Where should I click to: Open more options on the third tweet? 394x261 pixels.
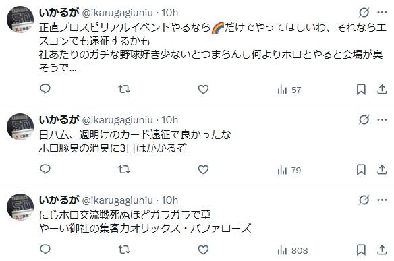382,200
